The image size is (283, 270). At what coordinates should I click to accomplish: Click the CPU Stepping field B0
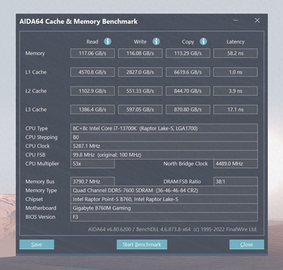(164, 137)
